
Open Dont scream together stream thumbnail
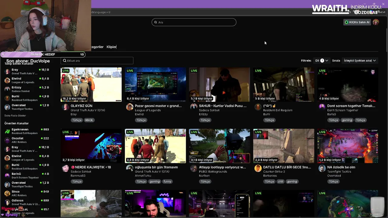[348, 84]
